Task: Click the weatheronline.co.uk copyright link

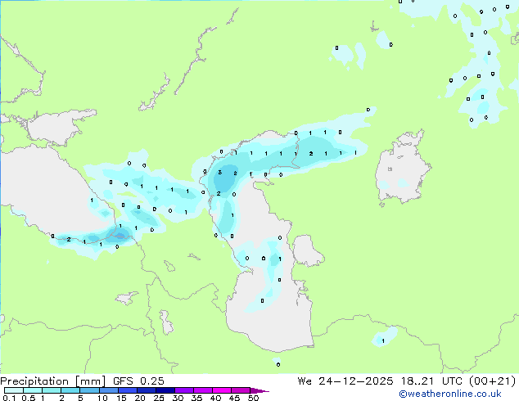Action: point(450,394)
